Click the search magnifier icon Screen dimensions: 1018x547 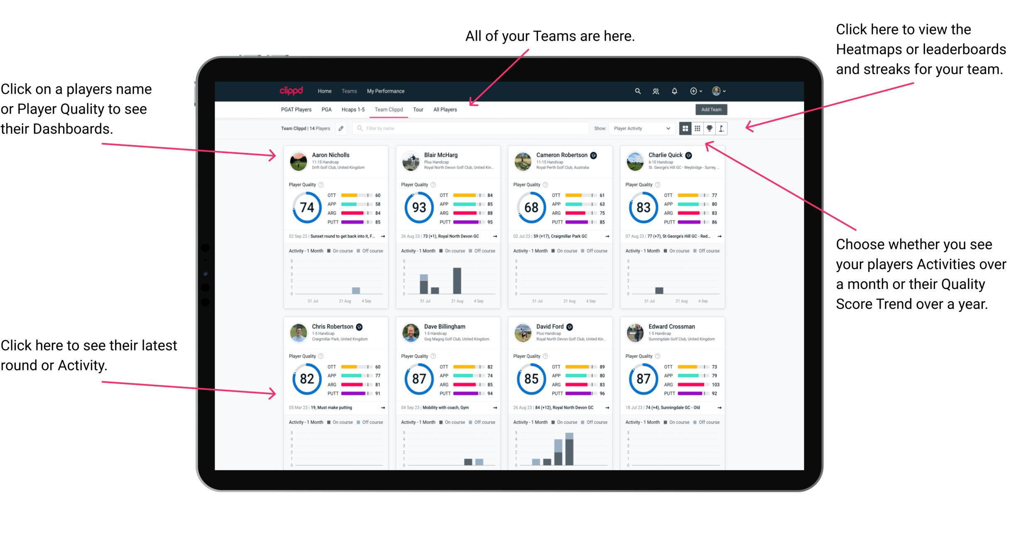[636, 91]
